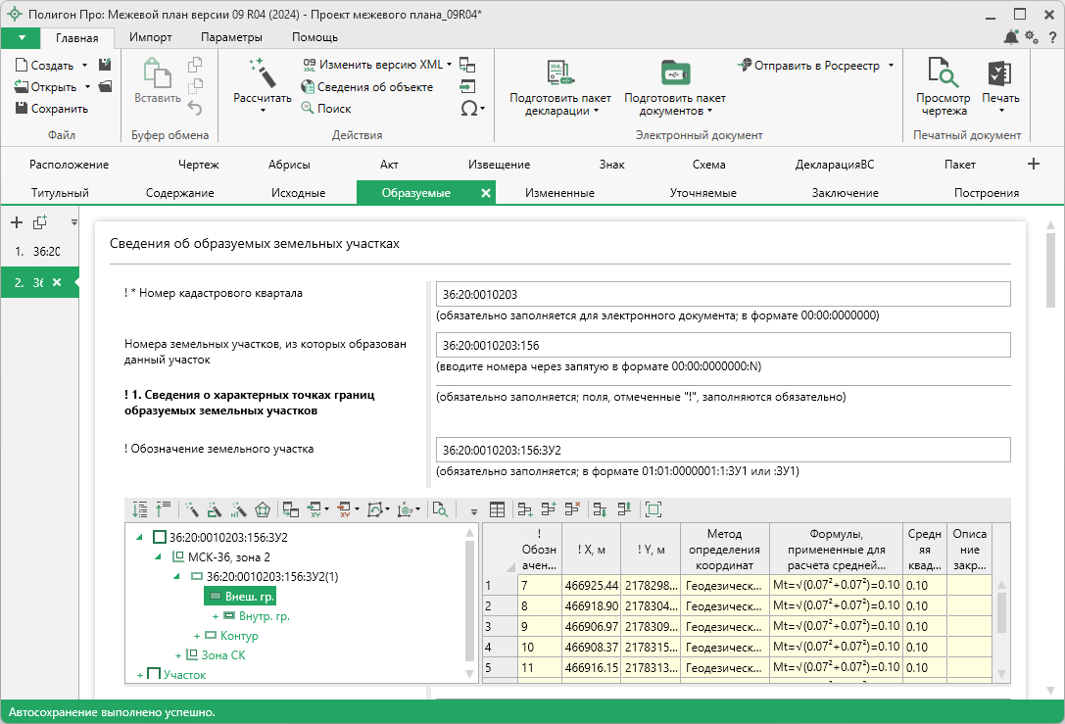1065x724 pixels.
Task: Expand the Зона СК tree node
Action: (x=178, y=654)
